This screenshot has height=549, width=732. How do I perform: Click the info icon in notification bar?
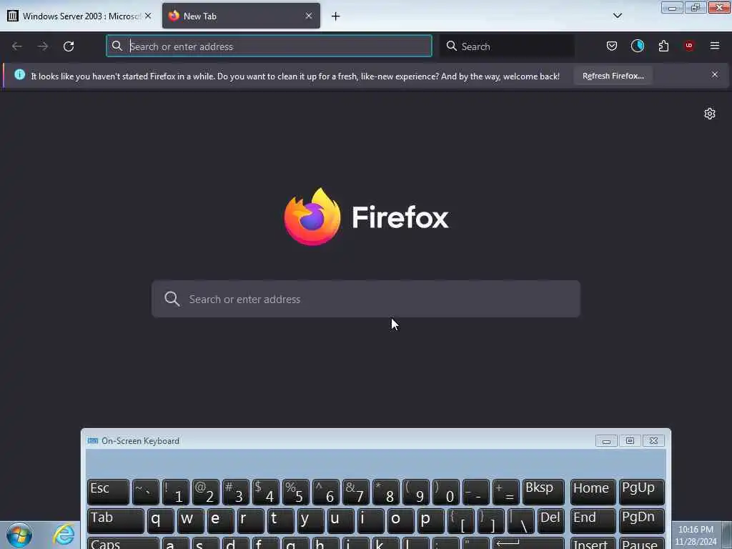tap(19, 74)
